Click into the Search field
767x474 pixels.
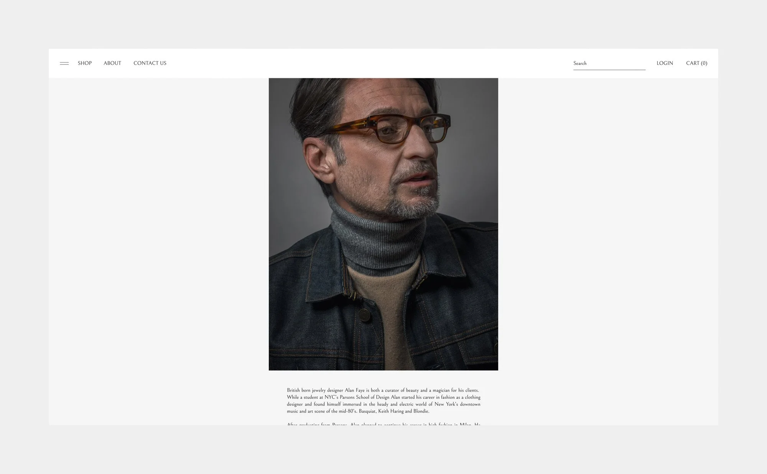click(609, 63)
